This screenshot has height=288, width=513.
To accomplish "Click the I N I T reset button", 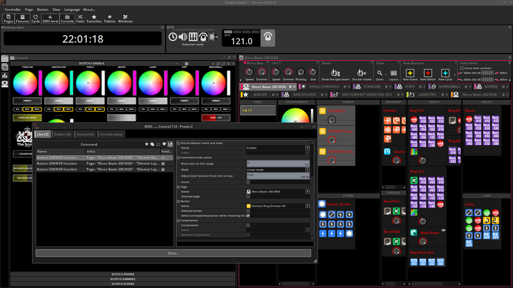I will click(258, 110).
